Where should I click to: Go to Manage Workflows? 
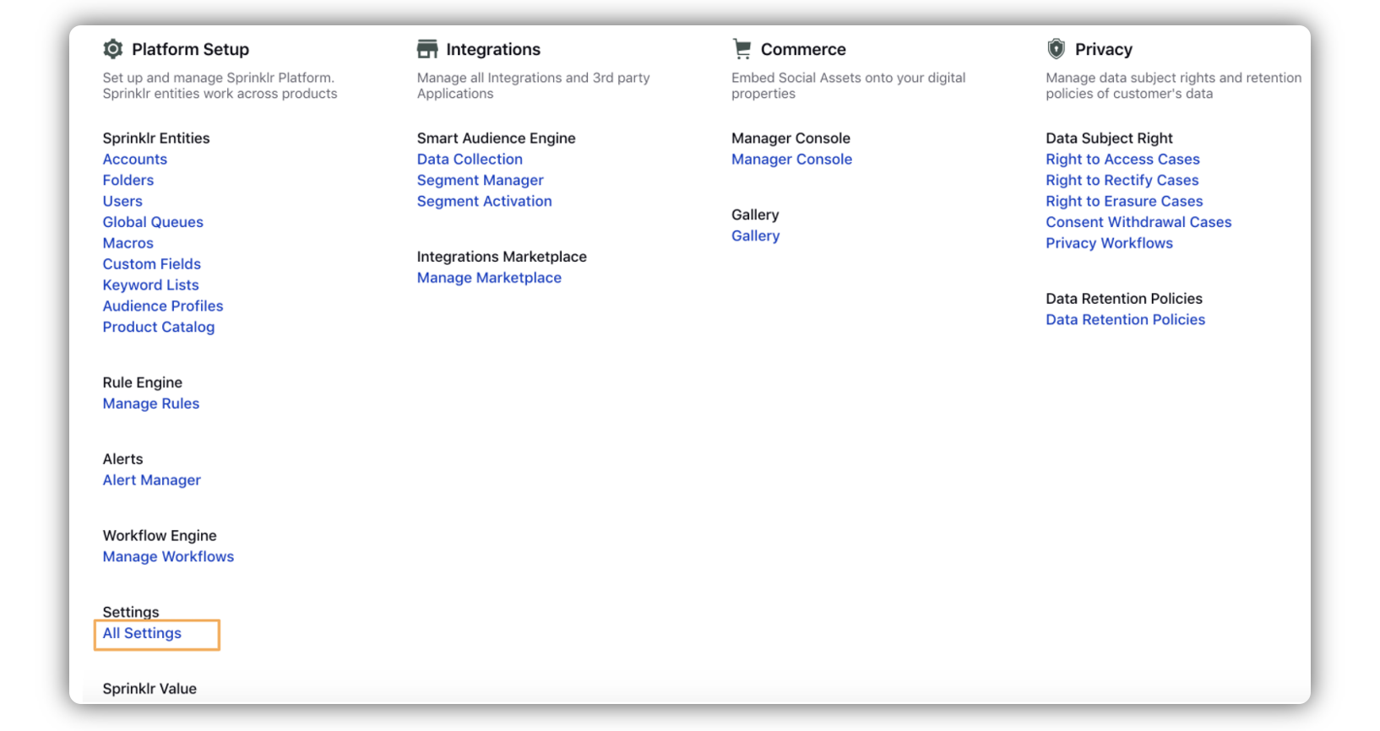169,557
